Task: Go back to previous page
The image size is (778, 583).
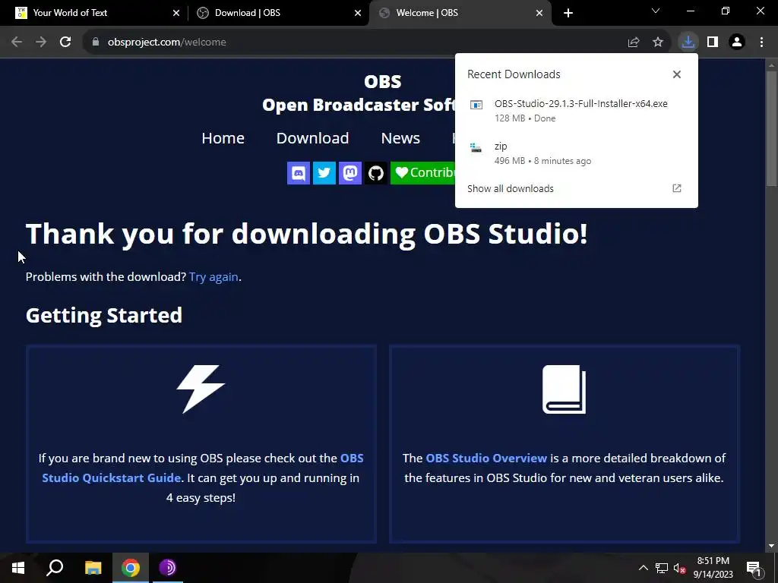Action: [17, 43]
